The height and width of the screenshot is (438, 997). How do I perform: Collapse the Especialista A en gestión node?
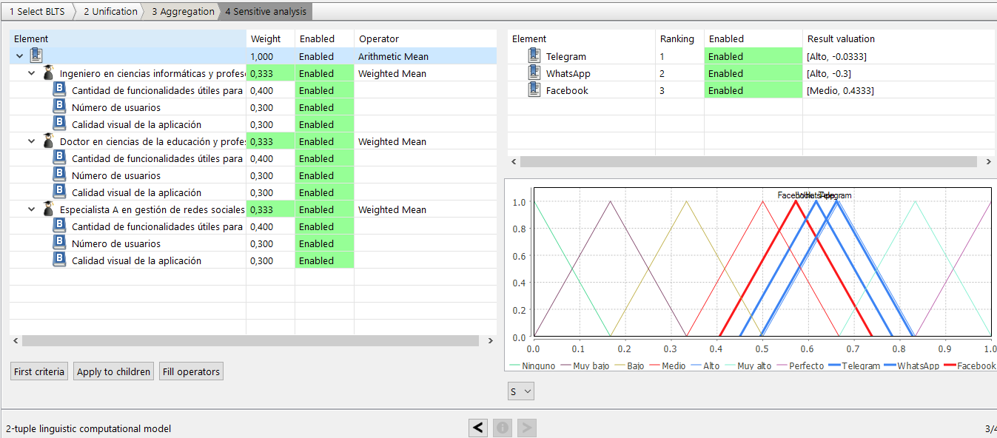coord(32,209)
